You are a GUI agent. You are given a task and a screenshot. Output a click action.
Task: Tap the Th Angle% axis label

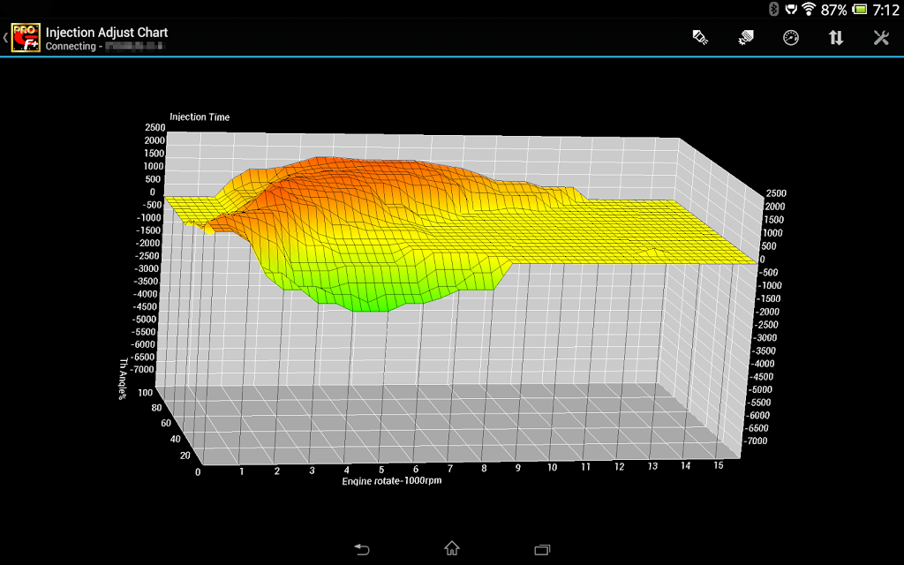coord(123,379)
